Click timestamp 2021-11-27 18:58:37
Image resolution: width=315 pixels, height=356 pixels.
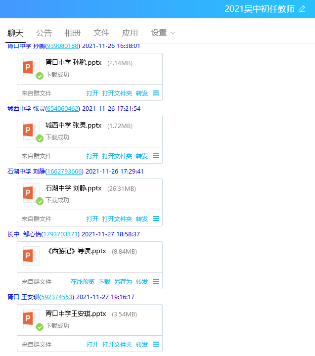(111, 234)
